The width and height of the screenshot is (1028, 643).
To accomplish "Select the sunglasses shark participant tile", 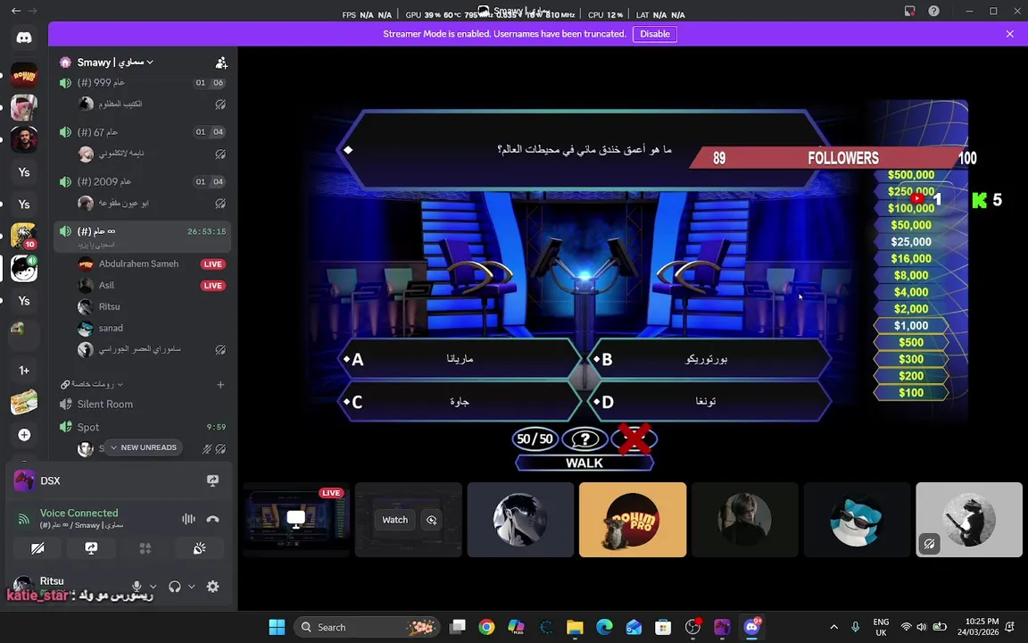I will (x=857, y=520).
